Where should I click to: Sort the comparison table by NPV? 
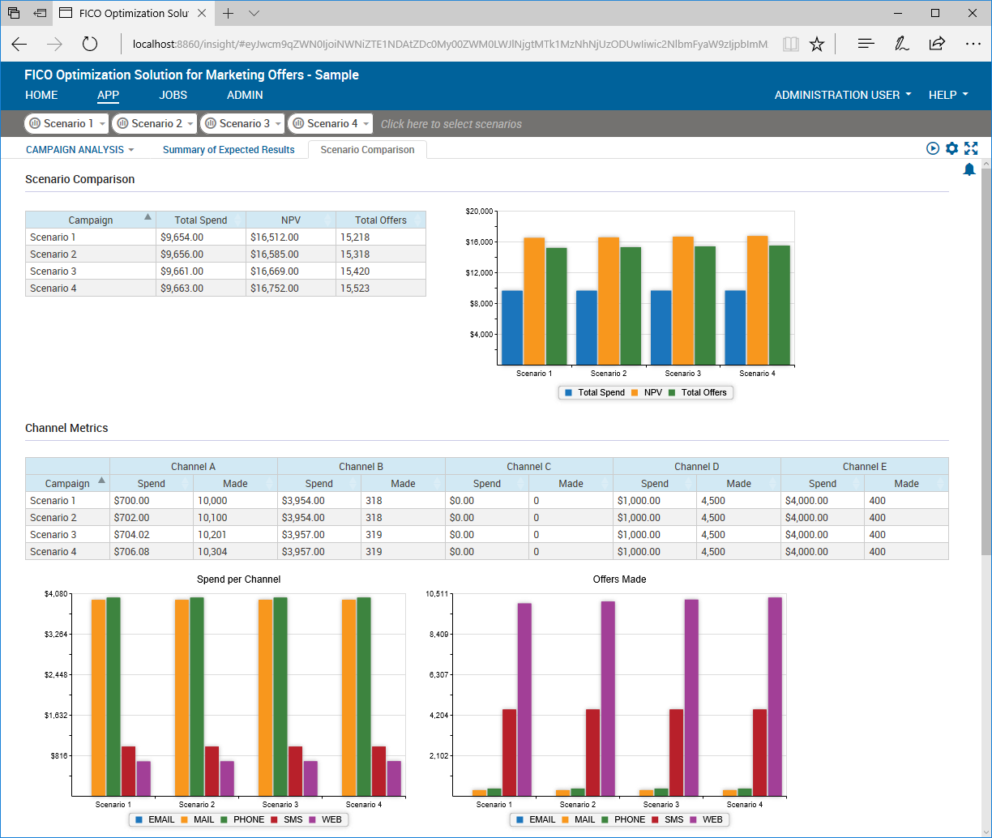(x=291, y=220)
